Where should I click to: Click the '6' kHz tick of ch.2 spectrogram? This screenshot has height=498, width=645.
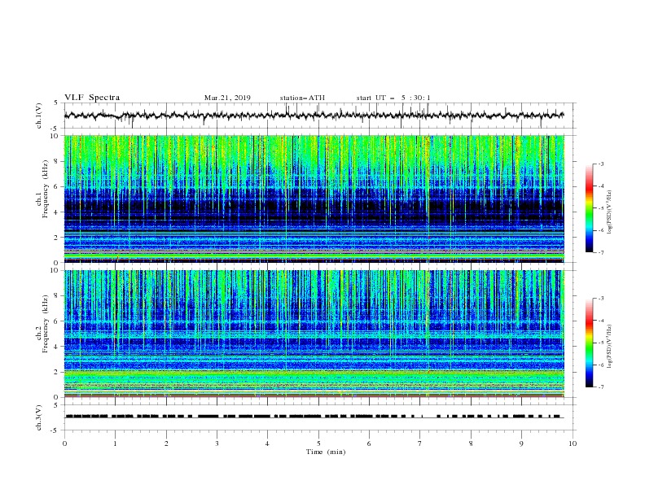pyautogui.click(x=57, y=321)
